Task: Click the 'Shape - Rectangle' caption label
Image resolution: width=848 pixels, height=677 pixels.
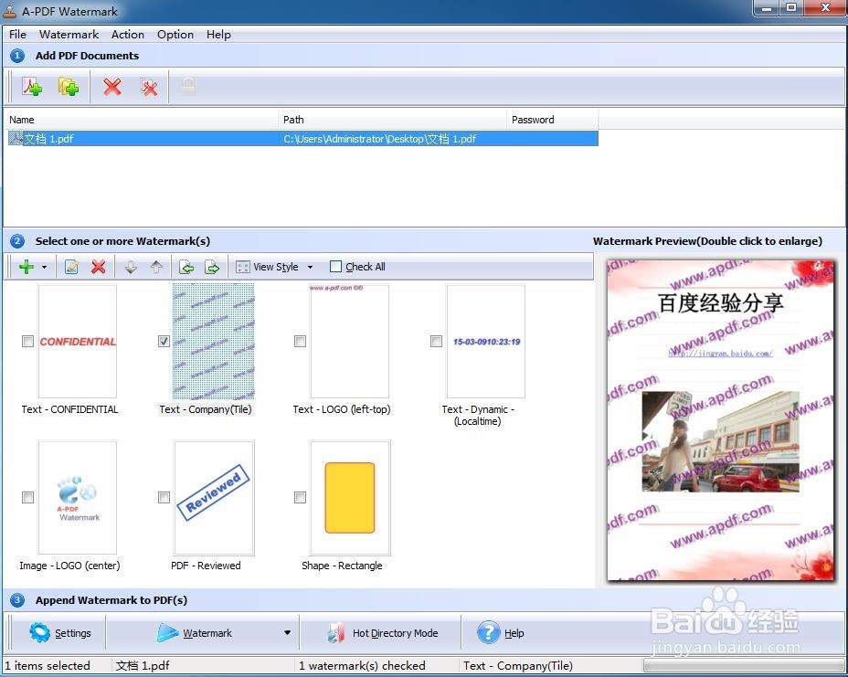Action: [x=342, y=566]
